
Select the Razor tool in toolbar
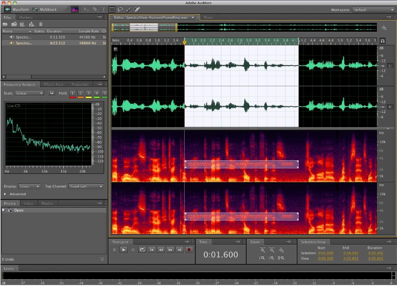(x=95, y=10)
